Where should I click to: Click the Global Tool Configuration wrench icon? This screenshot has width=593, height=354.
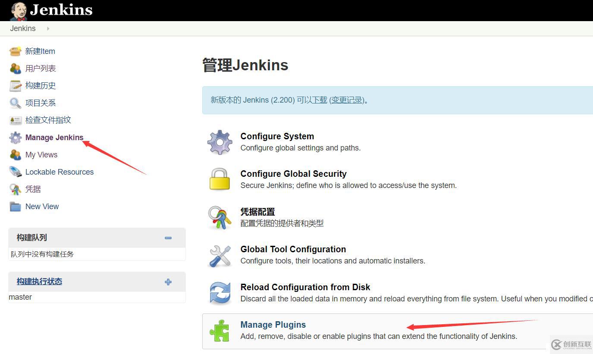[x=220, y=255]
